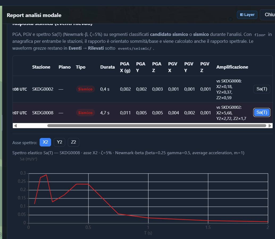Click the PGV X column header

pos(173,67)
